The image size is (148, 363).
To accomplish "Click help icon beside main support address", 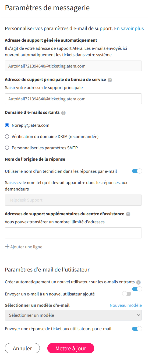I will pyautogui.click(x=110, y=80).
